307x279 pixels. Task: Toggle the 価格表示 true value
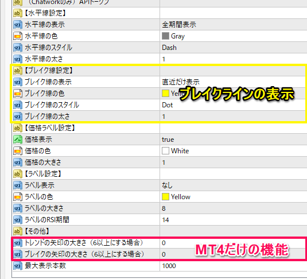click(x=168, y=139)
